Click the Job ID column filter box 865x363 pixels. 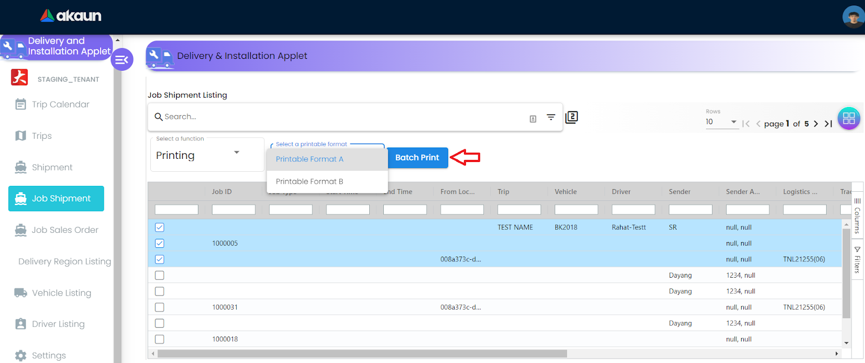[234, 210]
